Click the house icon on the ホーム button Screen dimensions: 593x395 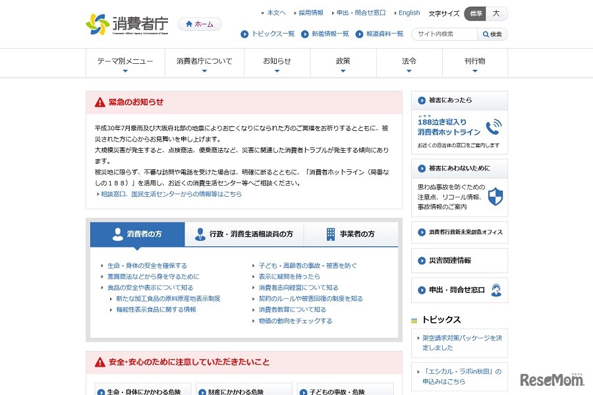click(x=188, y=23)
